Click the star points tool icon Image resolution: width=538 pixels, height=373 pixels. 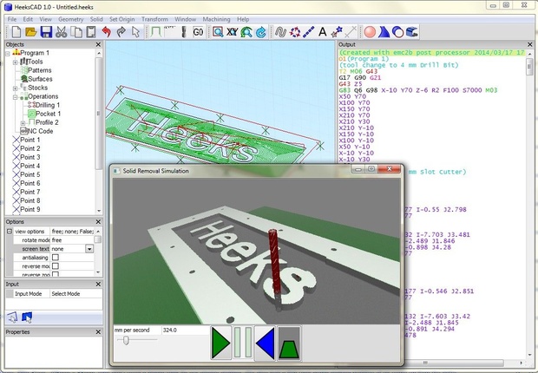(337, 32)
